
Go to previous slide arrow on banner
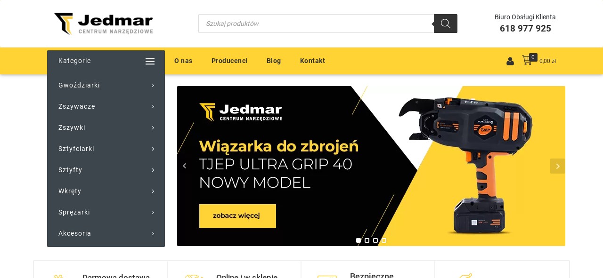[184, 166]
